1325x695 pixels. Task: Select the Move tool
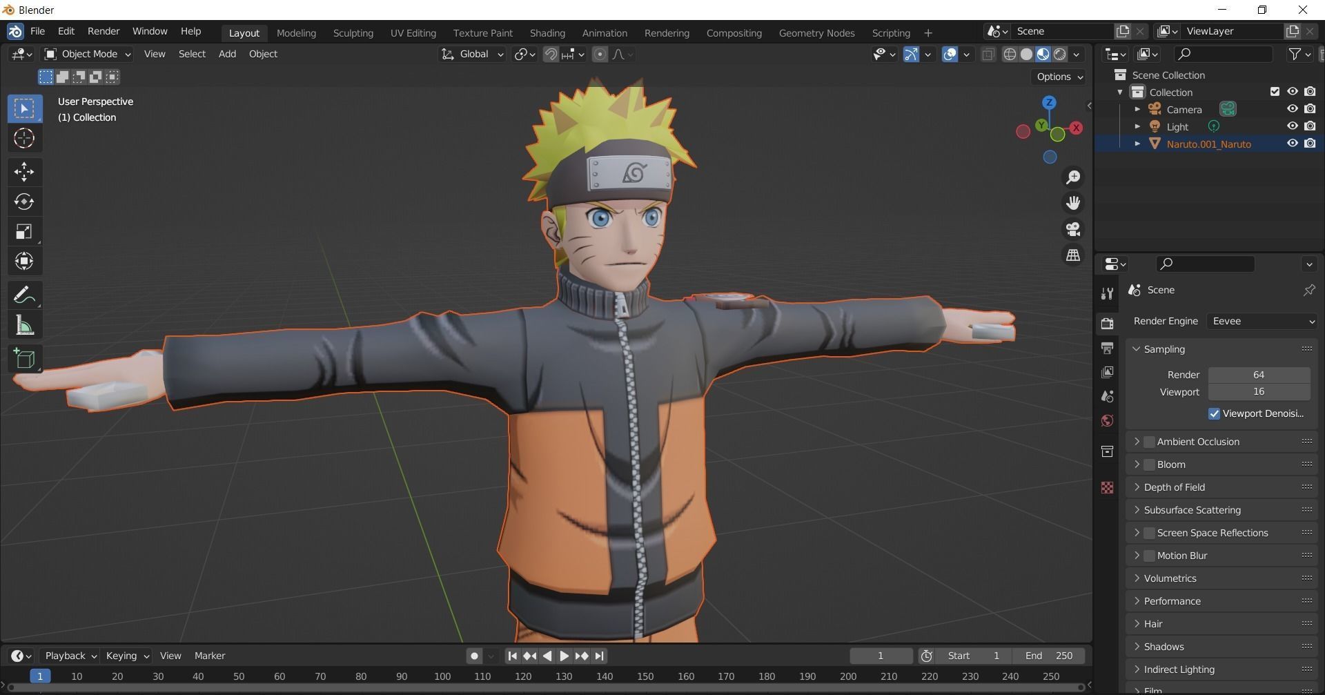tap(24, 172)
